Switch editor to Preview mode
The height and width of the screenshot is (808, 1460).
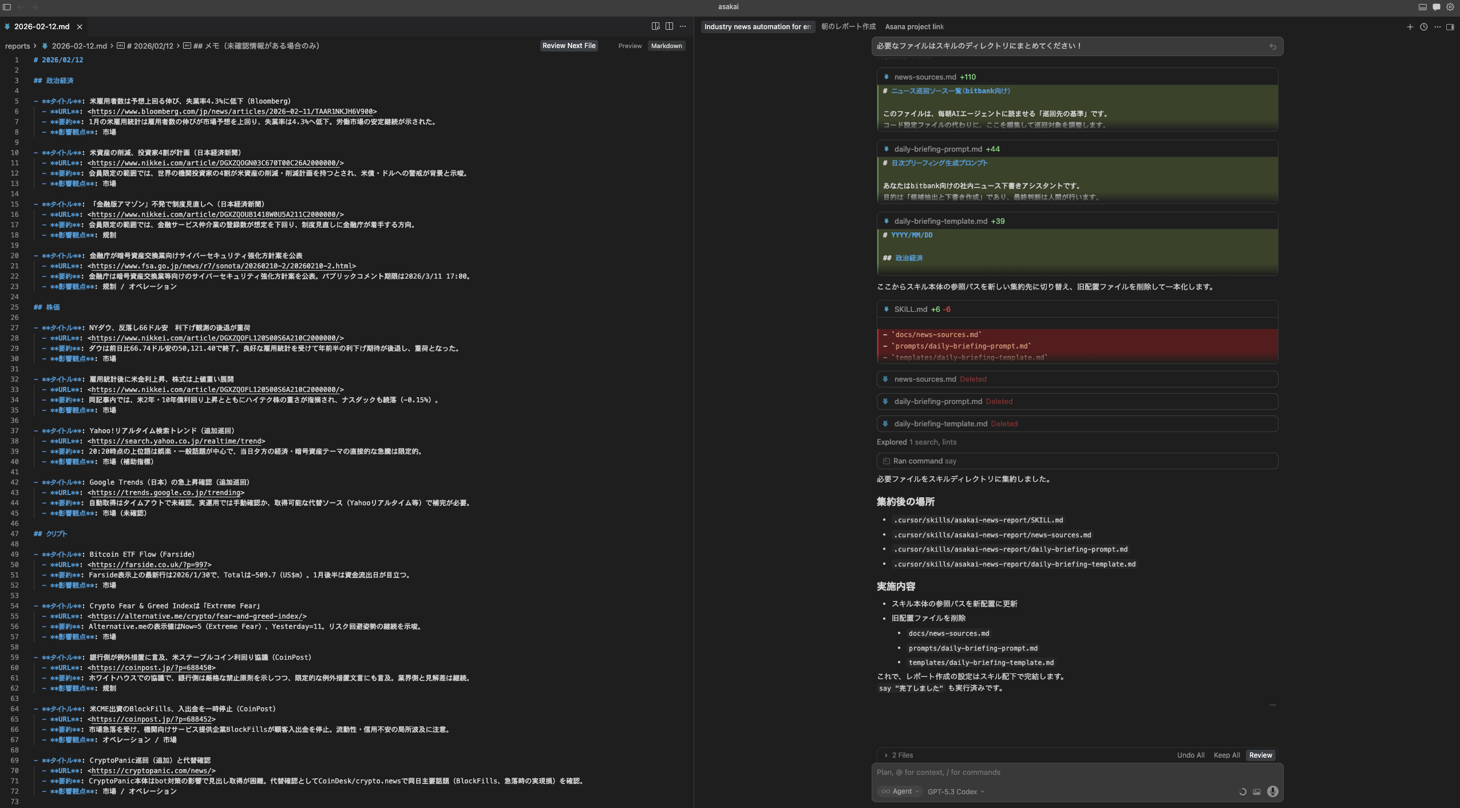coord(630,46)
